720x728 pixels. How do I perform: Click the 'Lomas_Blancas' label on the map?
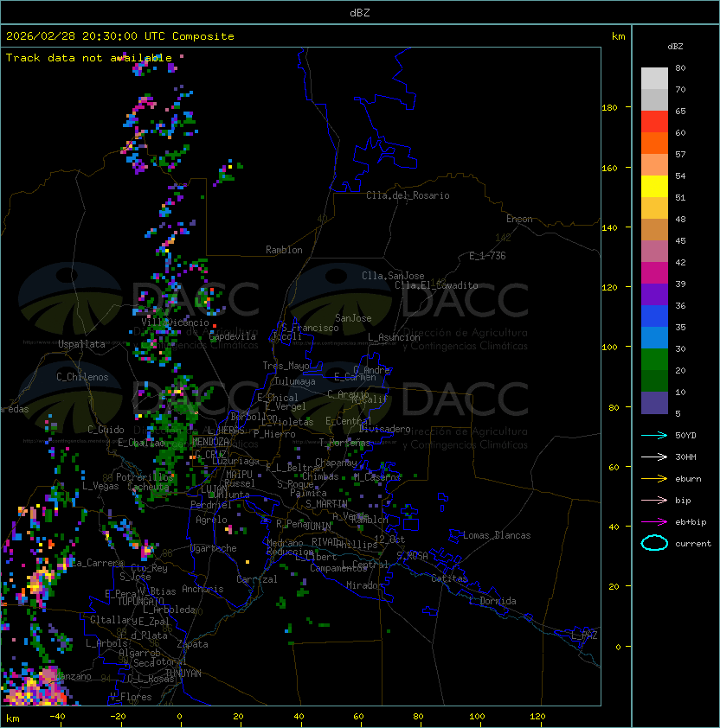pyautogui.click(x=497, y=535)
